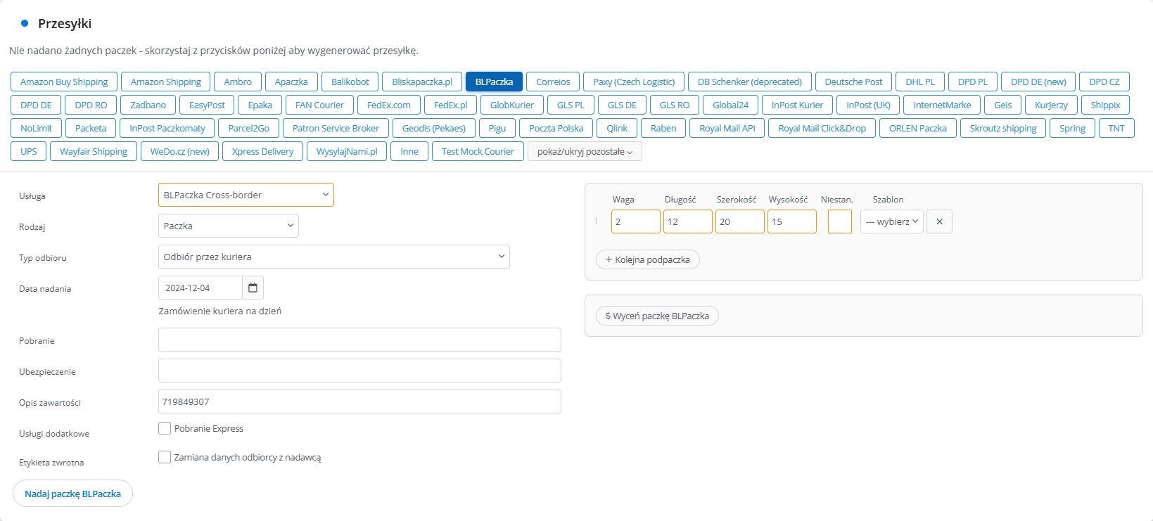Focus the Wysokość height field
This screenshot has width=1153, height=521.
[792, 221]
